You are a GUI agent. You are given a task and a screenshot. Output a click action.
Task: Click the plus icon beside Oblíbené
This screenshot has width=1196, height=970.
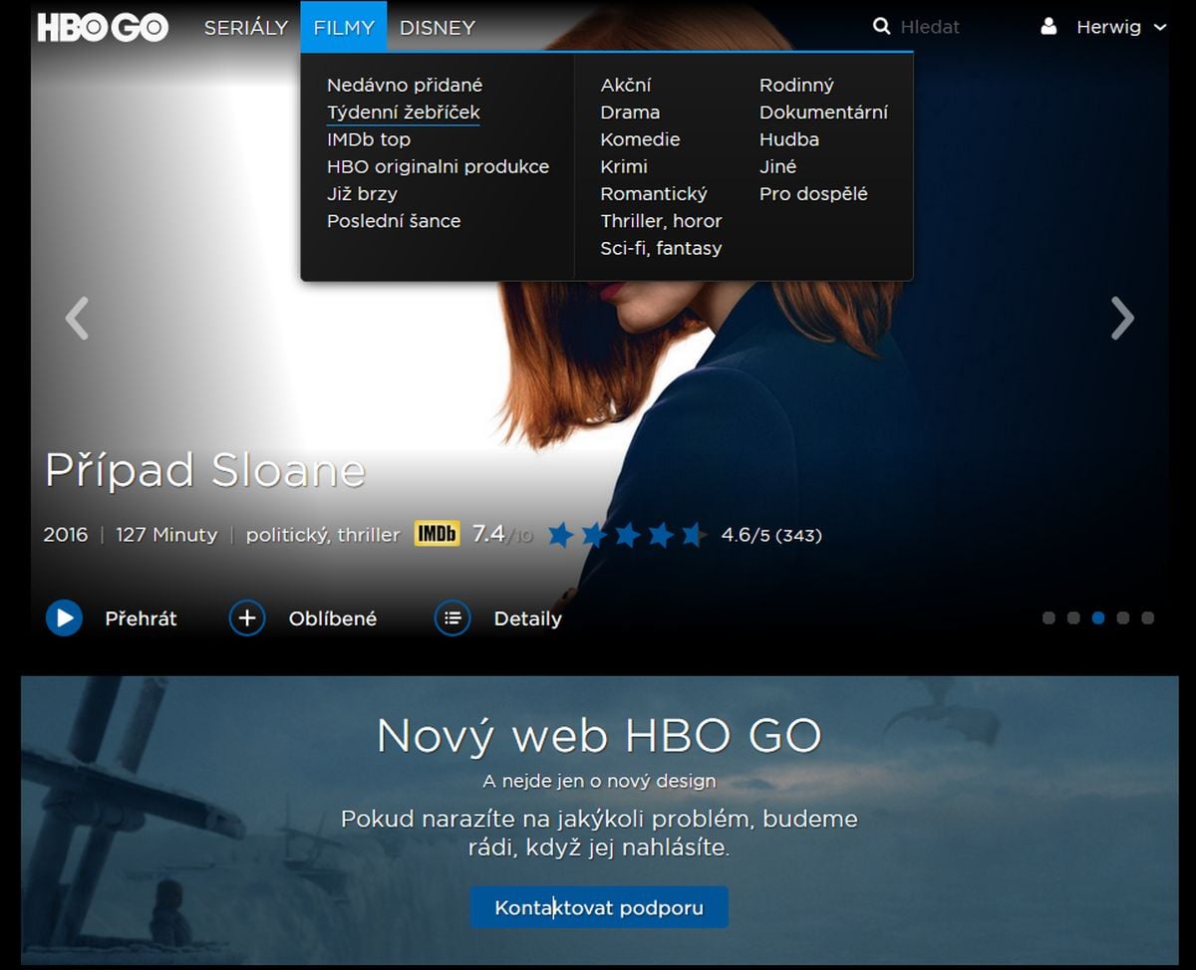(x=246, y=617)
